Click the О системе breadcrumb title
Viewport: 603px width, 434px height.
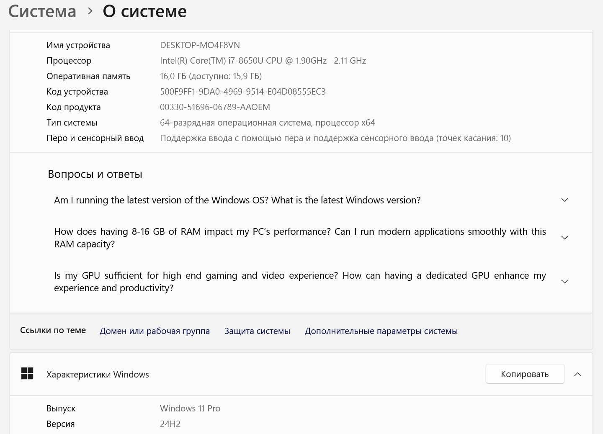pyautogui.click(x=145, y=11)
